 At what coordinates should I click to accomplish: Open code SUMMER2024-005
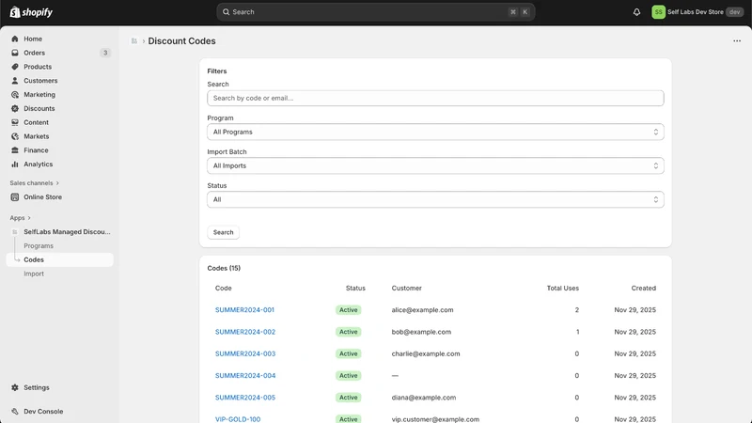point(245,398)
